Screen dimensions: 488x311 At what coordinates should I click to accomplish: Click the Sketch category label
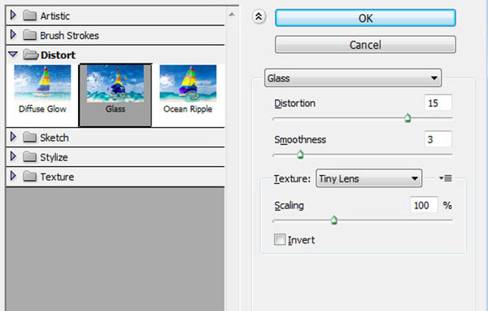tap(54, 138)
